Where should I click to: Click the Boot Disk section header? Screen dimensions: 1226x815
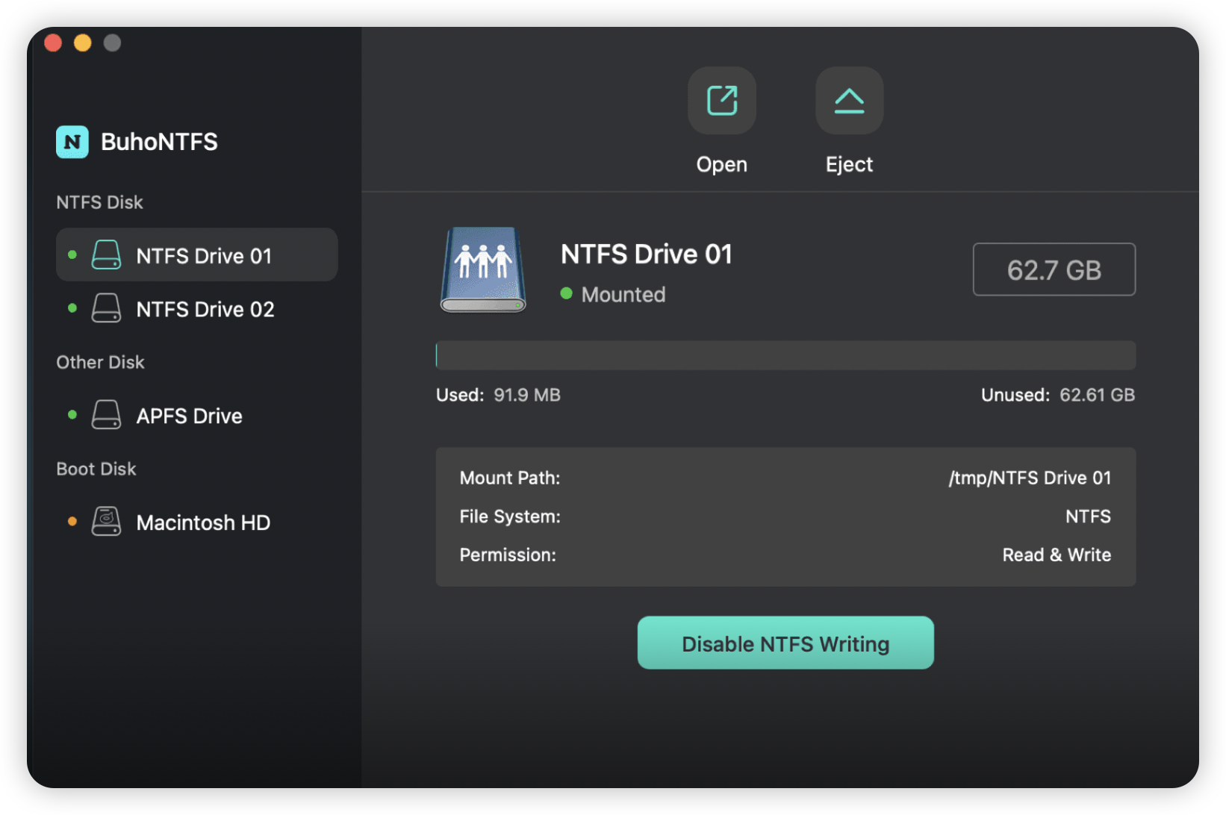[96, 469]
